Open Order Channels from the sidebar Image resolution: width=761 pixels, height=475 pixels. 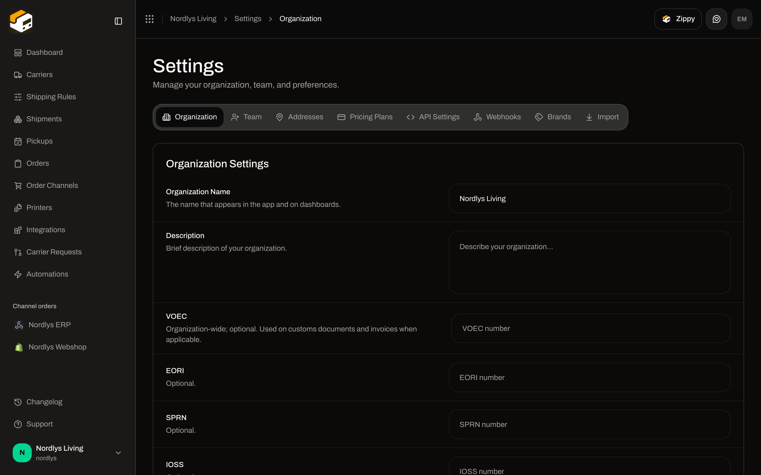coord(68,186)
